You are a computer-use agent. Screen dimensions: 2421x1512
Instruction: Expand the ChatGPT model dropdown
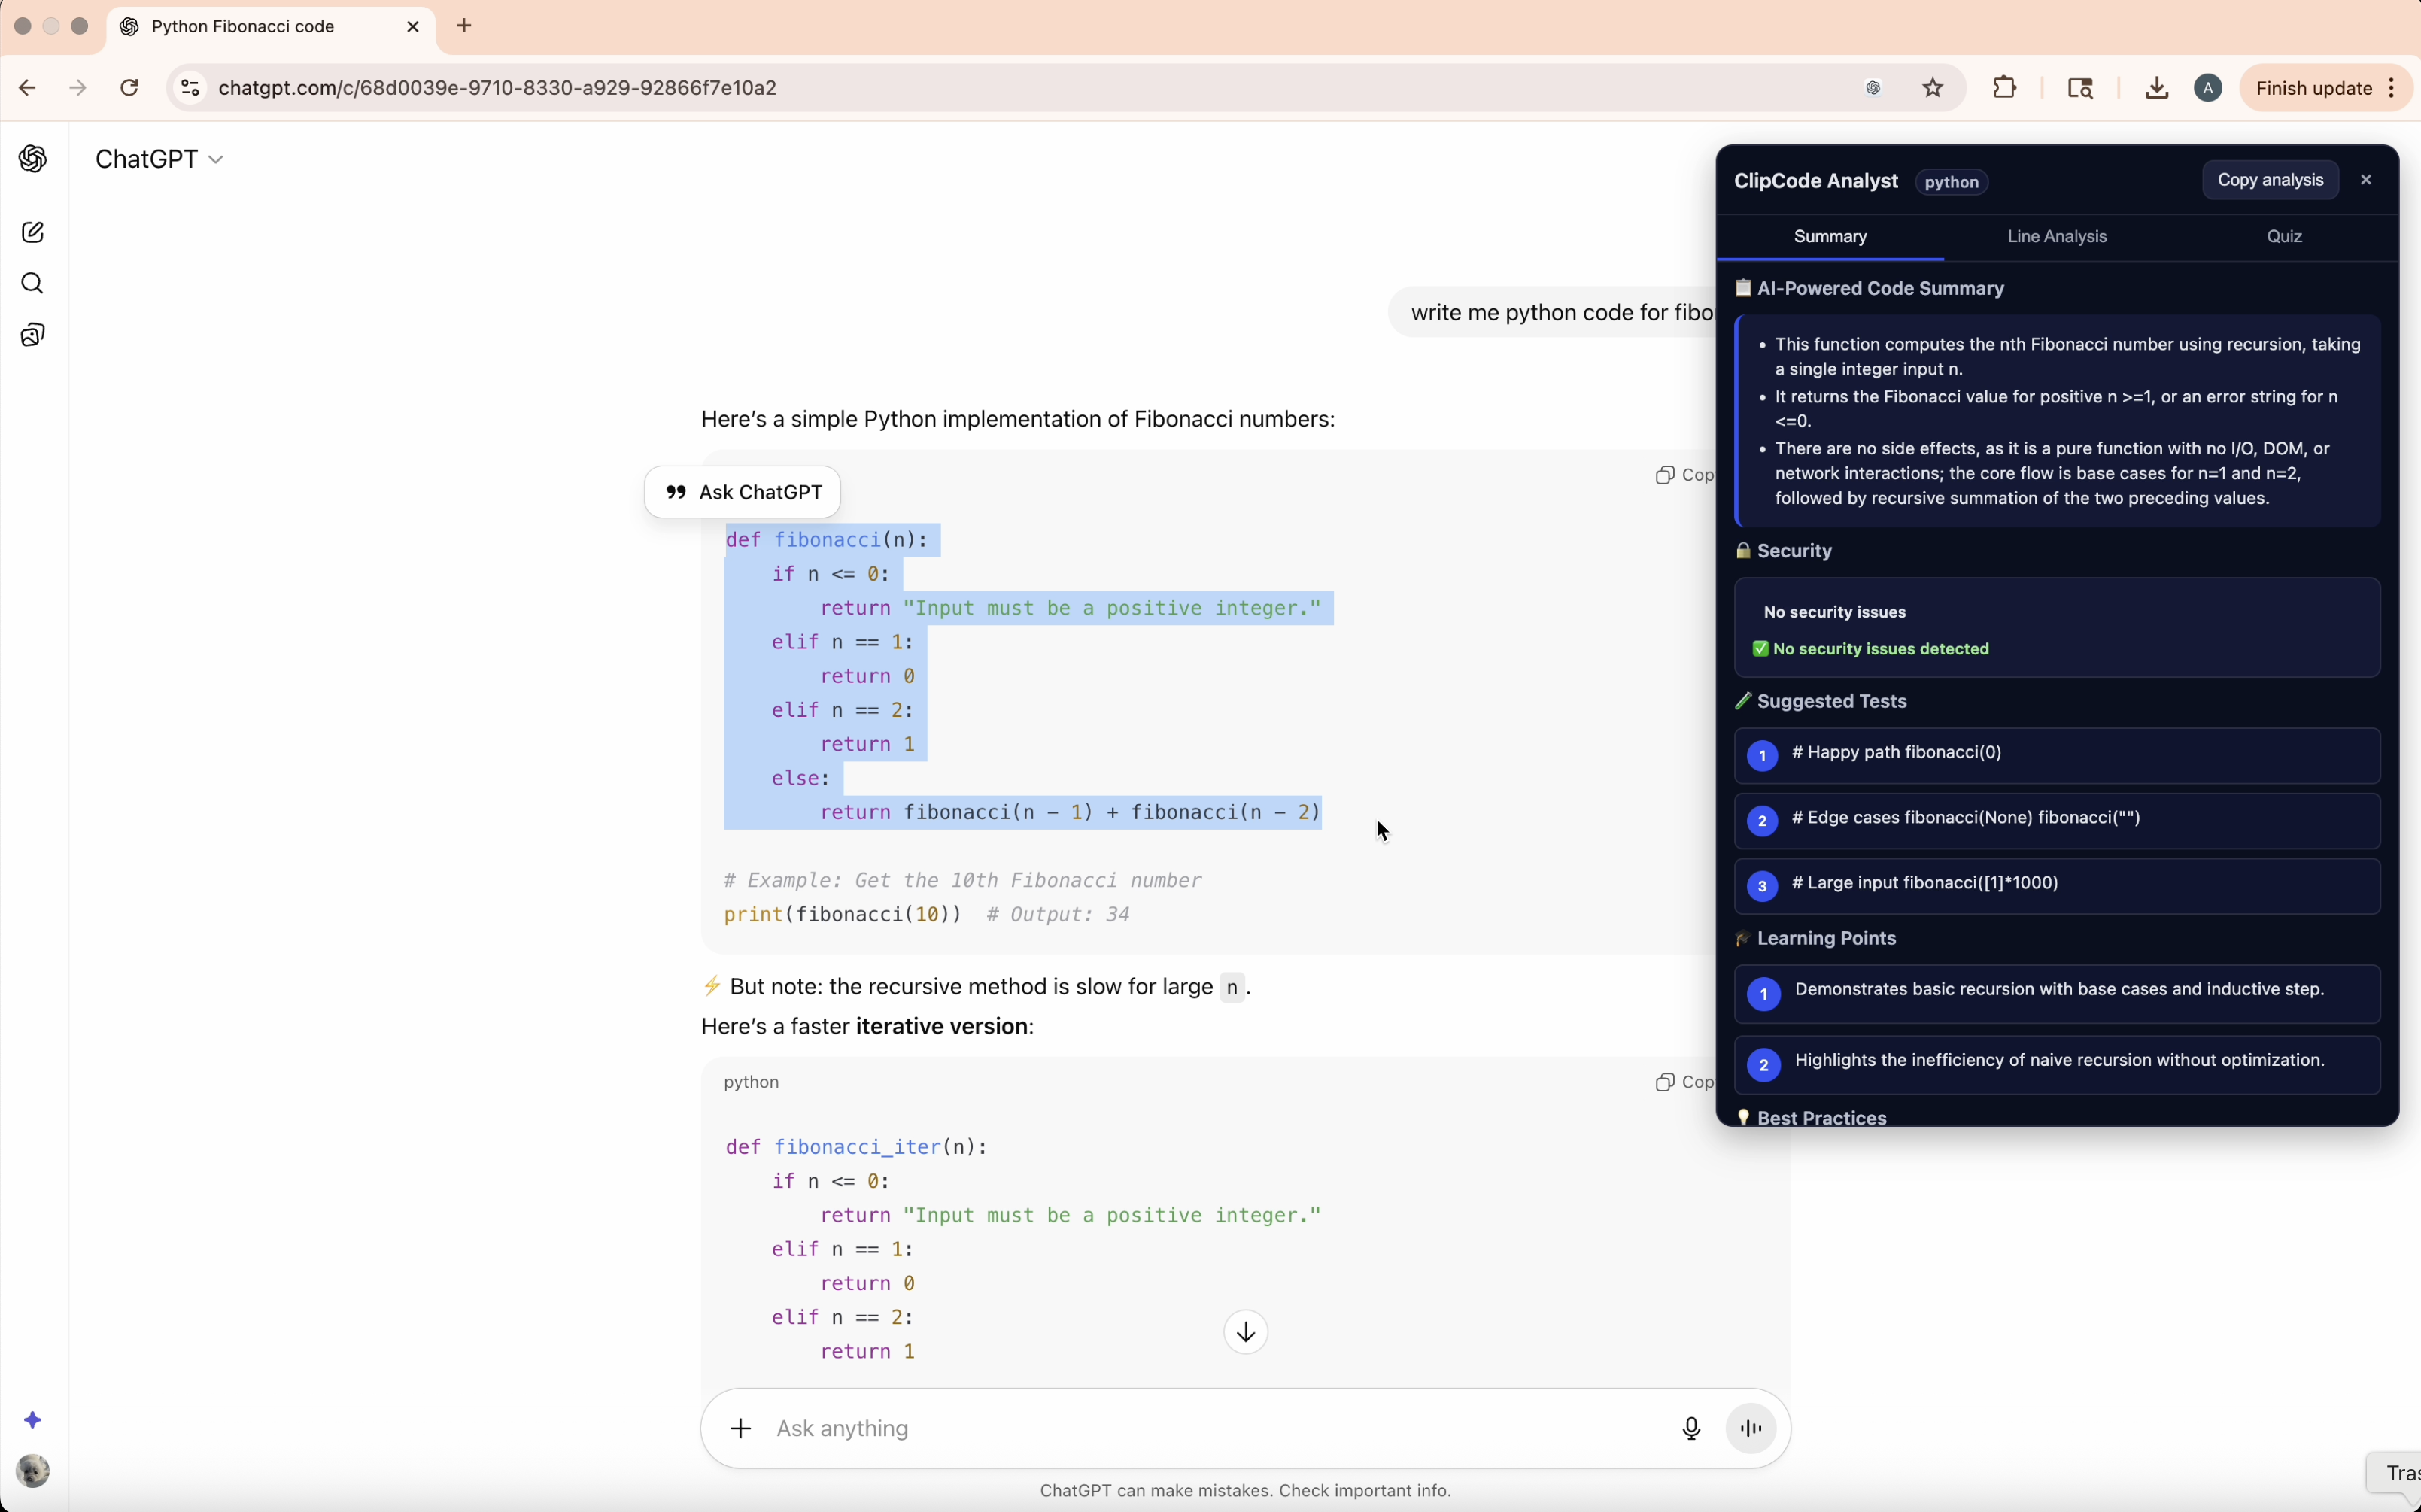[160, 159]
